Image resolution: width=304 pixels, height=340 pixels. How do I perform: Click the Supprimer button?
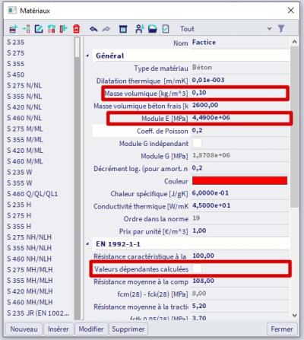[x=128, y=329]
